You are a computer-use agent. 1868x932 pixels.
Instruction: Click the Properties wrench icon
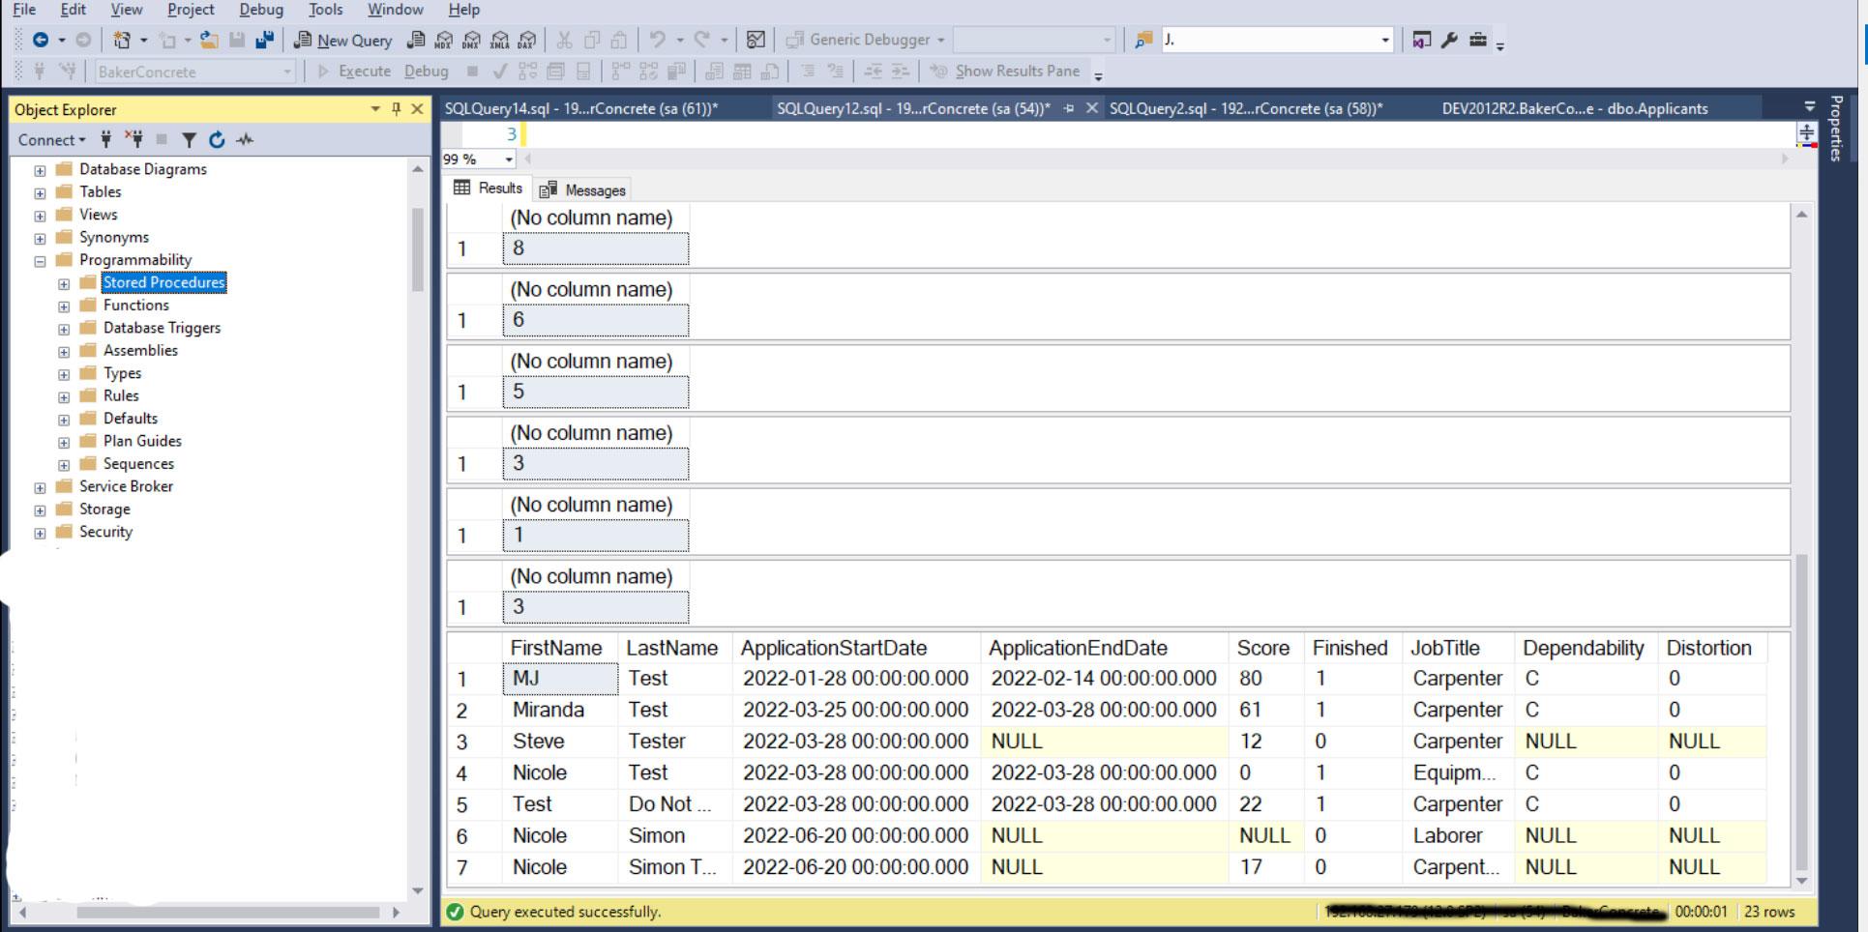click(1449, 40)
